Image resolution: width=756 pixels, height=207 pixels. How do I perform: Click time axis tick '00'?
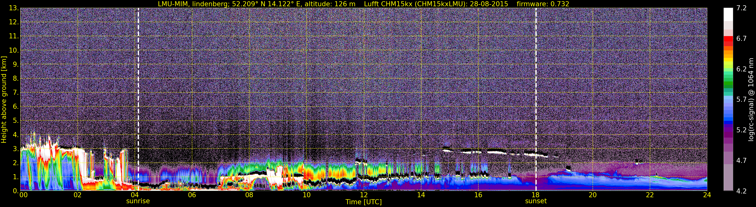(x=23, y=195)
